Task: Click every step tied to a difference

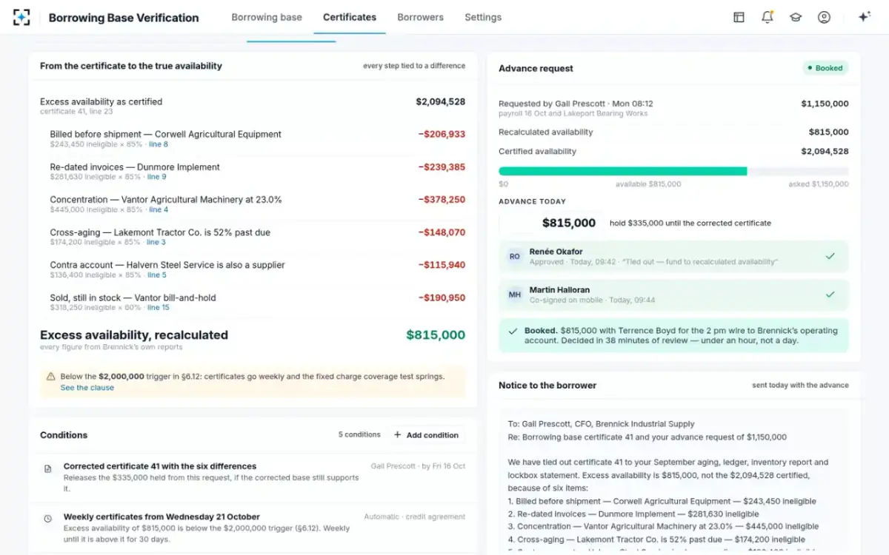Action: point(414,66)
